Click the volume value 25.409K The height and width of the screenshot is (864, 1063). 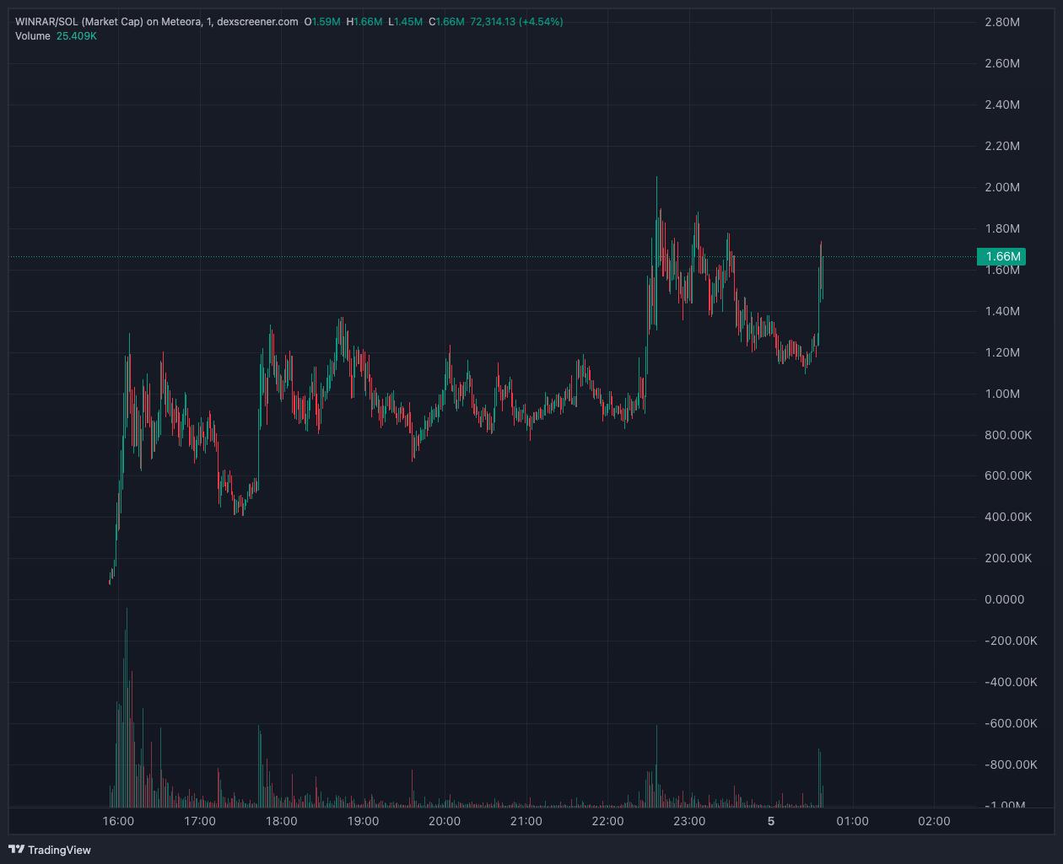click(x=76, y=36)
